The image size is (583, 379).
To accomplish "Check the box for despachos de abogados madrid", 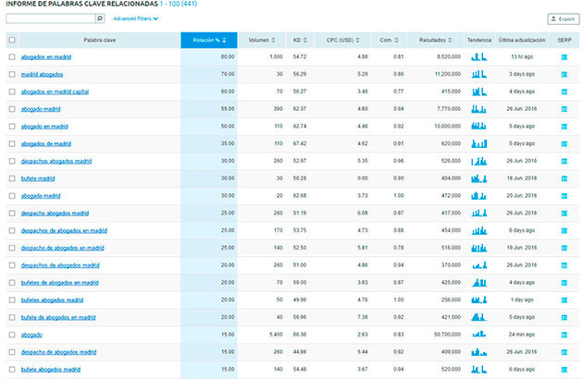I will tap(12, 265).
